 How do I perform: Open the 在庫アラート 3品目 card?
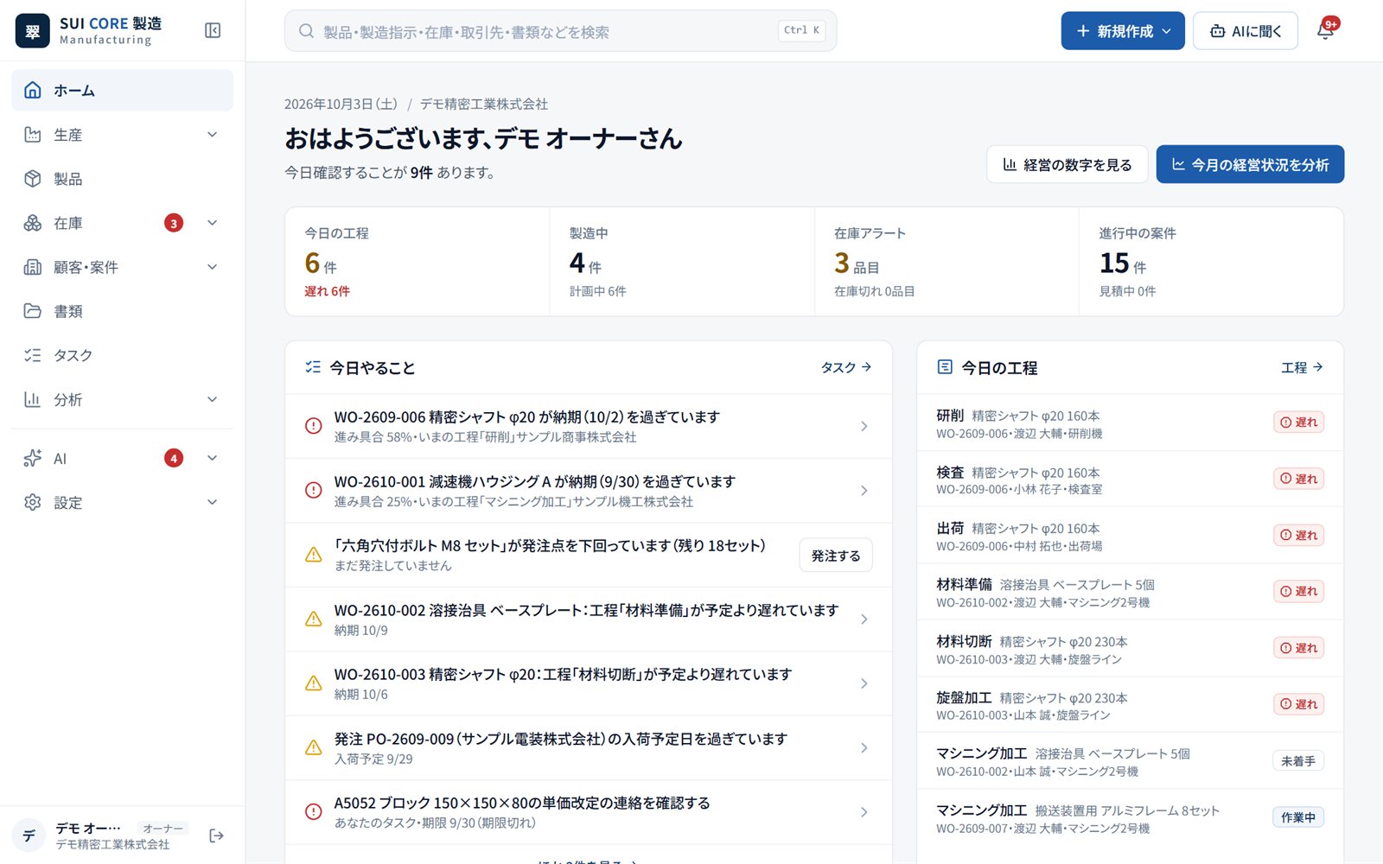pos(946,262)
